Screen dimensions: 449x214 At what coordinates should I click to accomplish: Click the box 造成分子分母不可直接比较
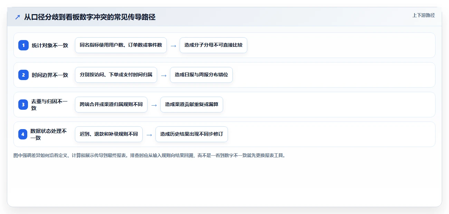(x=213, y=45)
